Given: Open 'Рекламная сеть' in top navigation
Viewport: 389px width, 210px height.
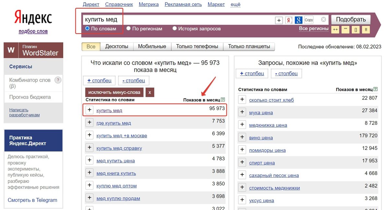Looking at the screenshot, I should [x=183, y=4].
